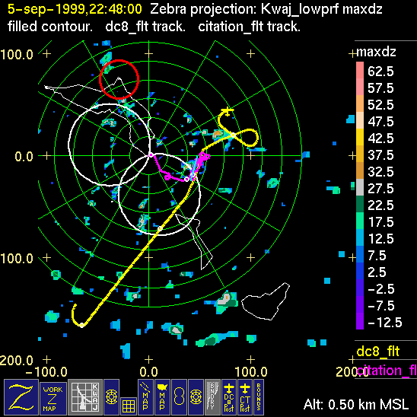Toggle the grey BNDRY boundary icon
Image resolution: width=417 pixels, height=417 pixels.
pyautogui.click(x=212, y=396)
